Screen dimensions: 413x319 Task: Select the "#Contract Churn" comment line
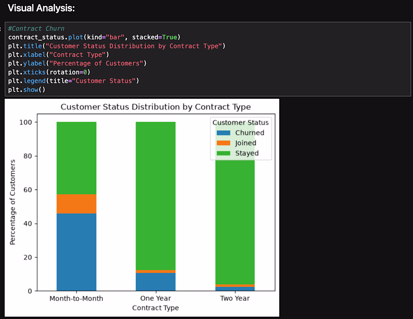coord(36,29)
